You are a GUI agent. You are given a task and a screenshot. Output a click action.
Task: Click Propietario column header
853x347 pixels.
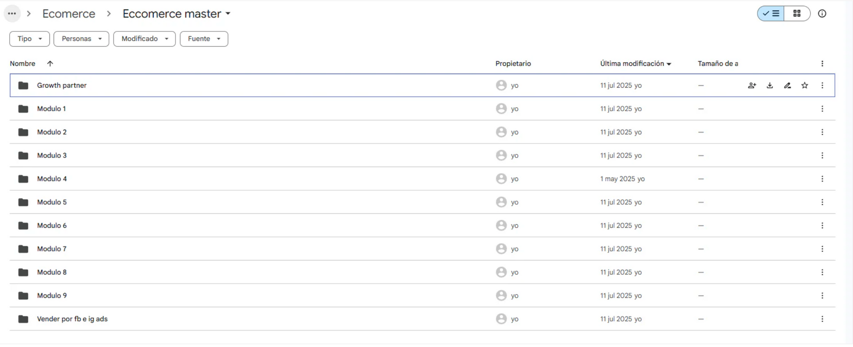tap(513, 63)
